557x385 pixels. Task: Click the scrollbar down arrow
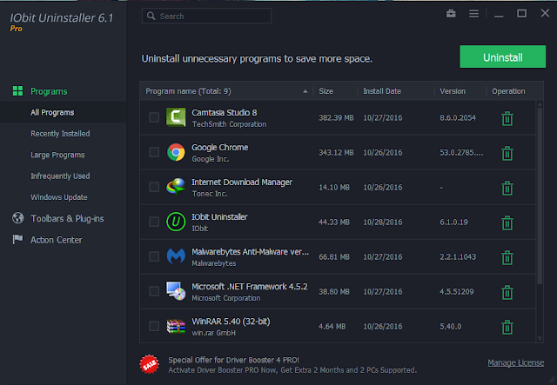(540, 339)
